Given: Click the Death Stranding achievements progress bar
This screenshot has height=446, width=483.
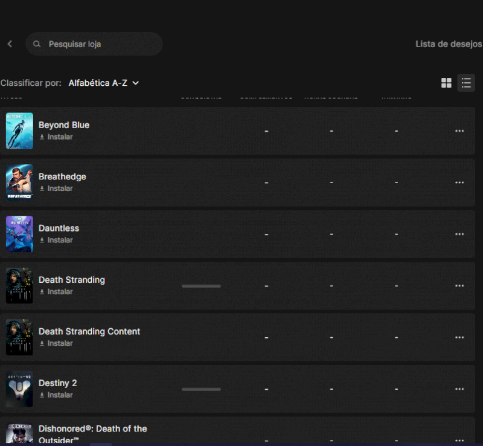Looking at the screenshot, I should pyautogui.click(x=201, y=286).
